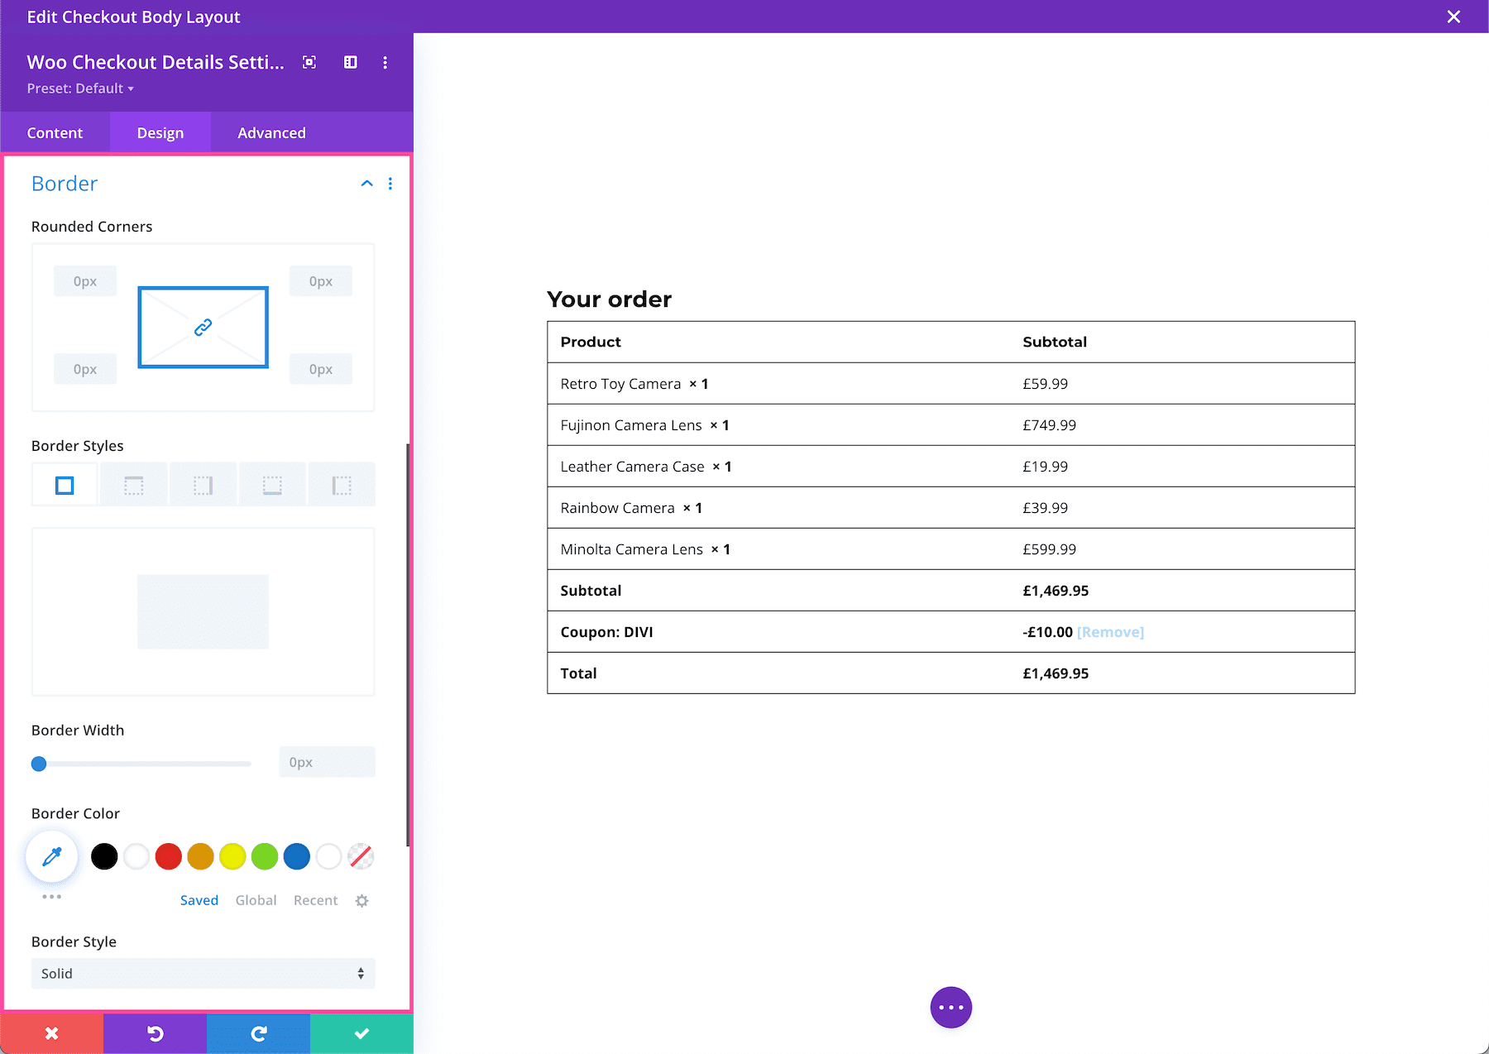Open the Border section options menu
The height and width of the screenshot is (1054, 1489).
390,184
